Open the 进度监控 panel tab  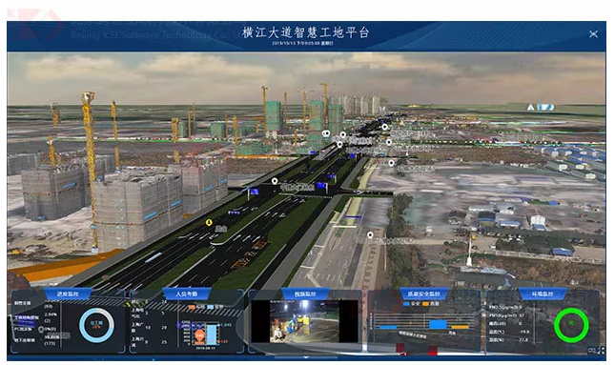coord(68,294)
